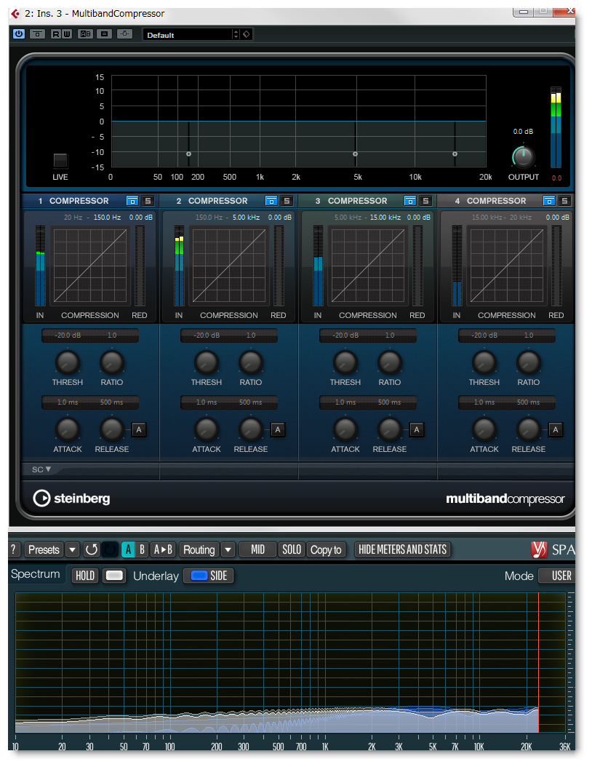Solo band 1 compressor
This screenshot has height=767, width=592.
tap(148, 201)
